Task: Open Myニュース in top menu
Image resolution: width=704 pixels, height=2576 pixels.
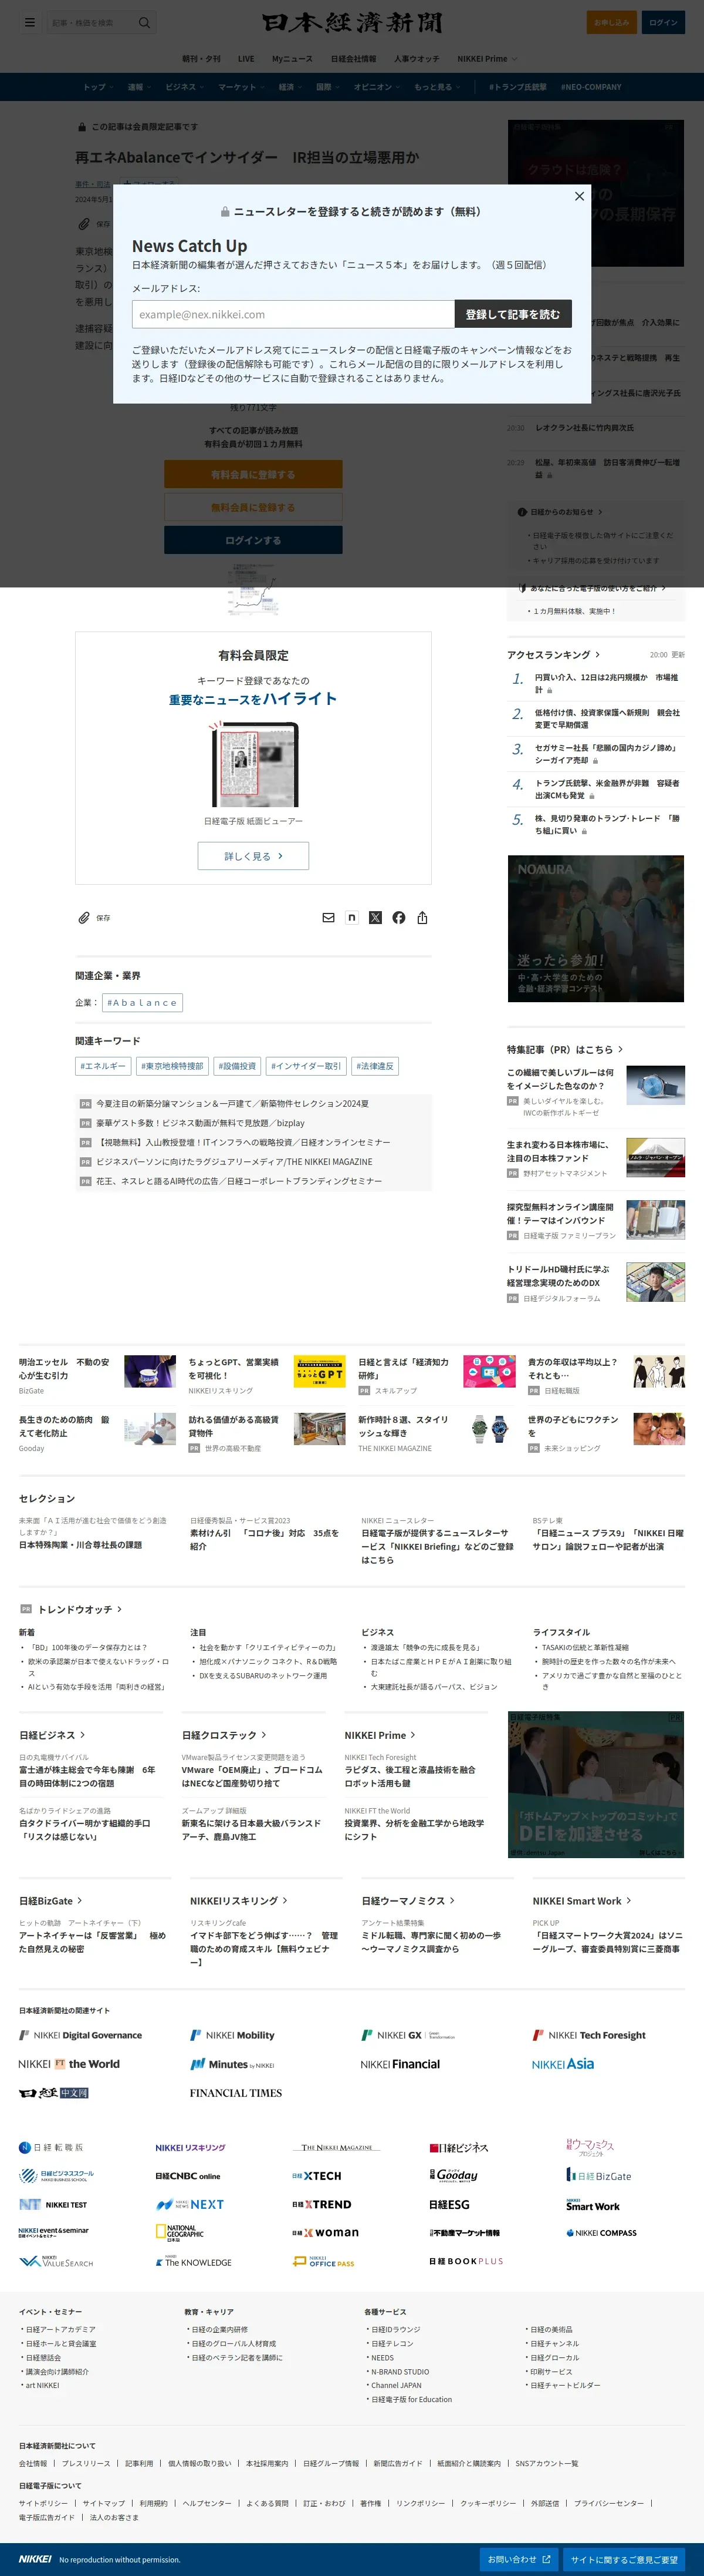Action: (x=292, y=59)
